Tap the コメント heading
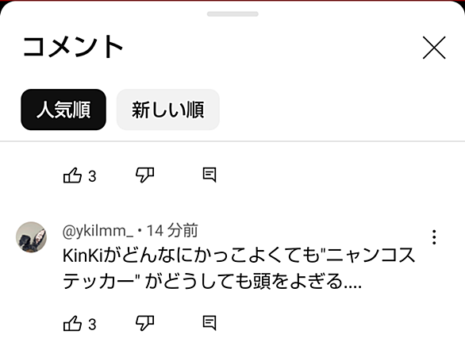Screen dimensions: 465x350 (x=73, y=47)
